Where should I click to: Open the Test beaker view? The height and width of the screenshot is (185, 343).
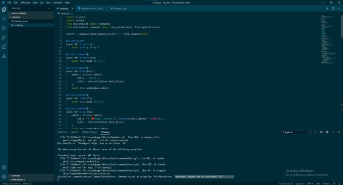(4, 56)
